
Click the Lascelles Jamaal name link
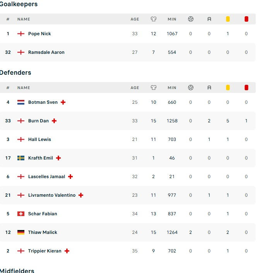point(46,177)
